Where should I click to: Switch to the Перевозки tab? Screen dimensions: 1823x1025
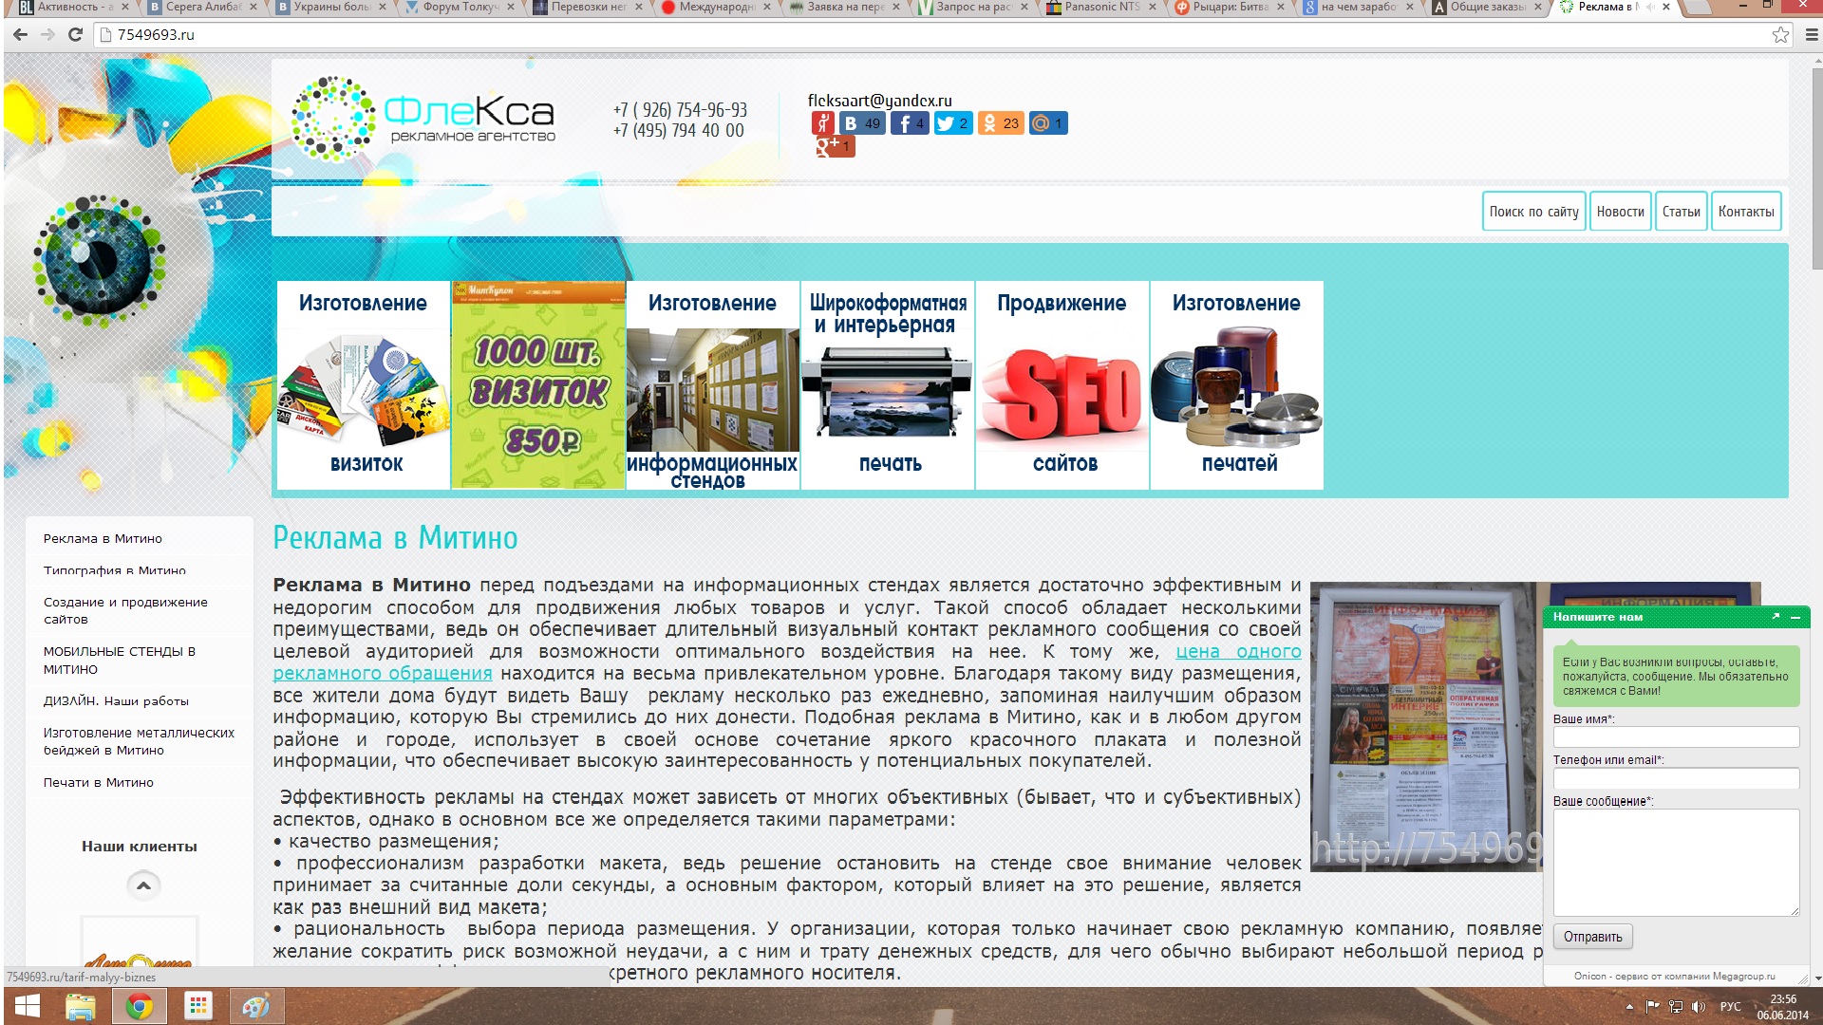(589, 8)
